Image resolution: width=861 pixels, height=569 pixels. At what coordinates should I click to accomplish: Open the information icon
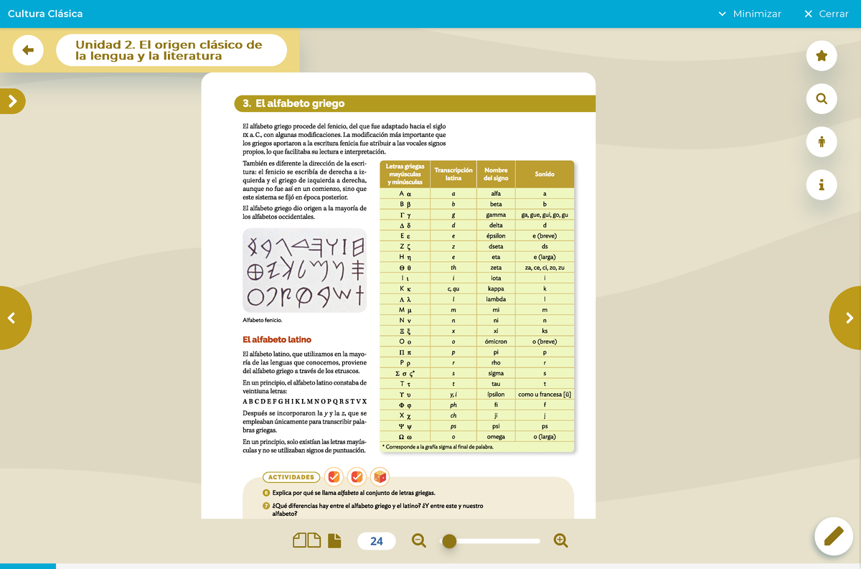pos(822,185)
